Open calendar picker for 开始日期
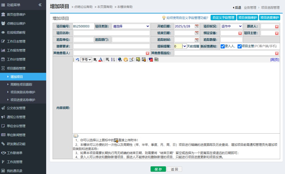Viewport: 285px width, 174px height. [197, 26]
